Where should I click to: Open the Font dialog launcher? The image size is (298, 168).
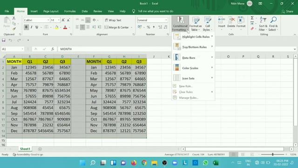tap(71, 35)
